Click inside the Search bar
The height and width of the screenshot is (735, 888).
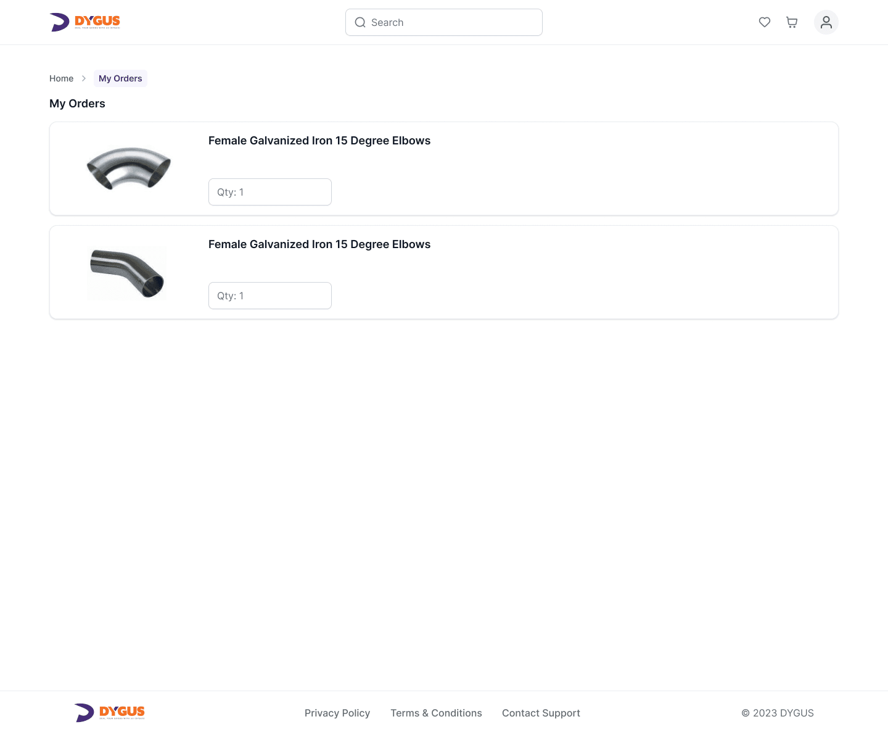click(444, 22)
